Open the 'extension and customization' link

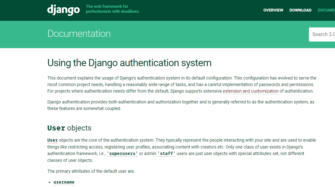pos(251,91)
